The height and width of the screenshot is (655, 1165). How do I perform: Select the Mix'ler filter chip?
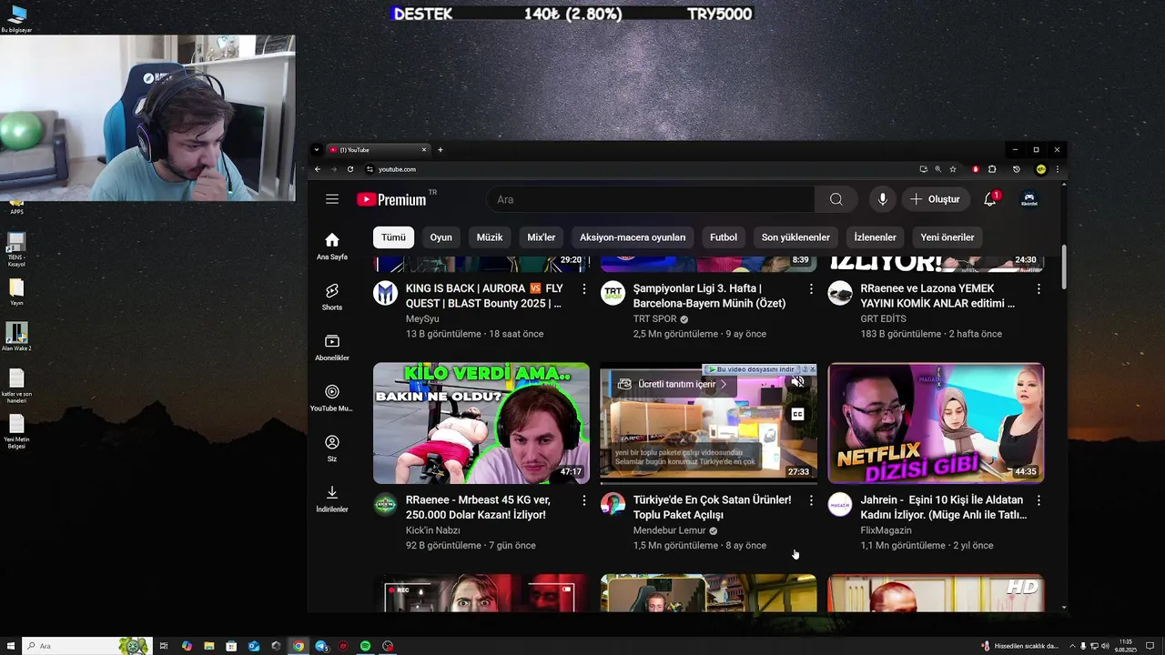[542, 237]
